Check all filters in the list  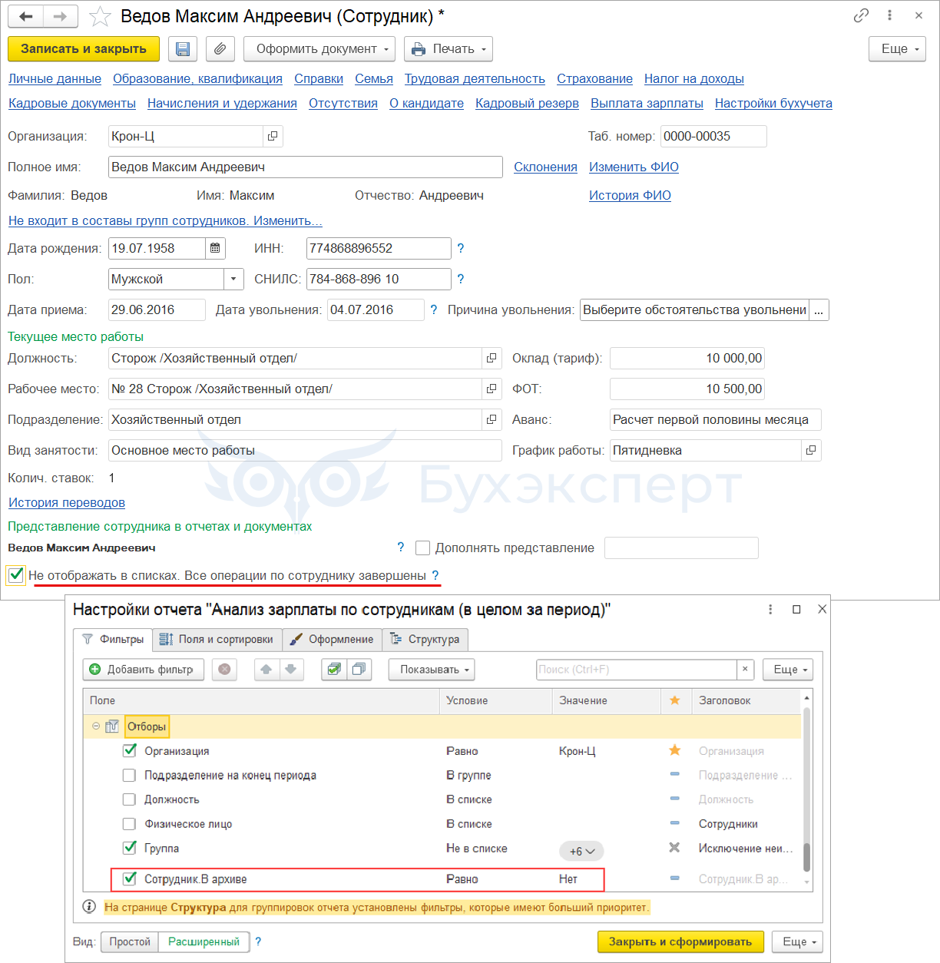pos(334,670)
